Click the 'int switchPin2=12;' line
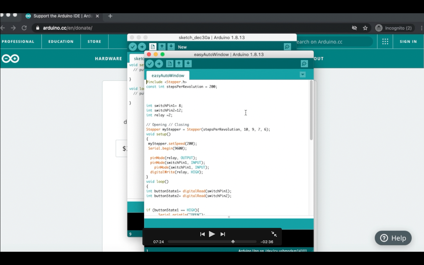Screen dimensions: 424x265 [164, 110]
